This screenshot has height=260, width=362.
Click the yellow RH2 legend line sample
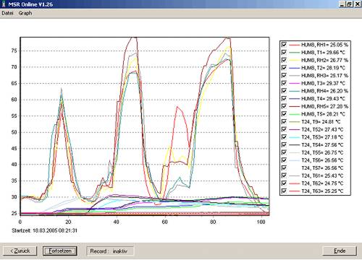[294, 60]
